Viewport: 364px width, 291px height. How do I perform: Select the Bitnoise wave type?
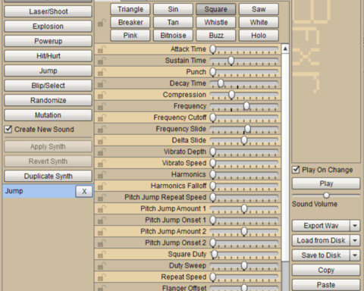click(173, 36)
